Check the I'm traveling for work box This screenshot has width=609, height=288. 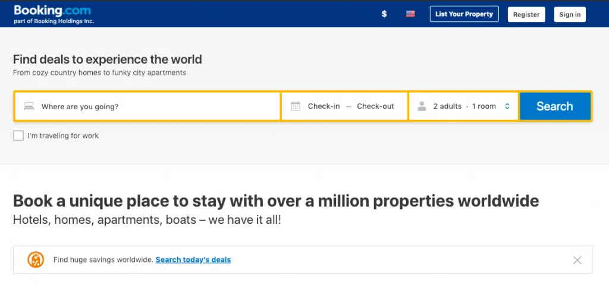(18, 136)
